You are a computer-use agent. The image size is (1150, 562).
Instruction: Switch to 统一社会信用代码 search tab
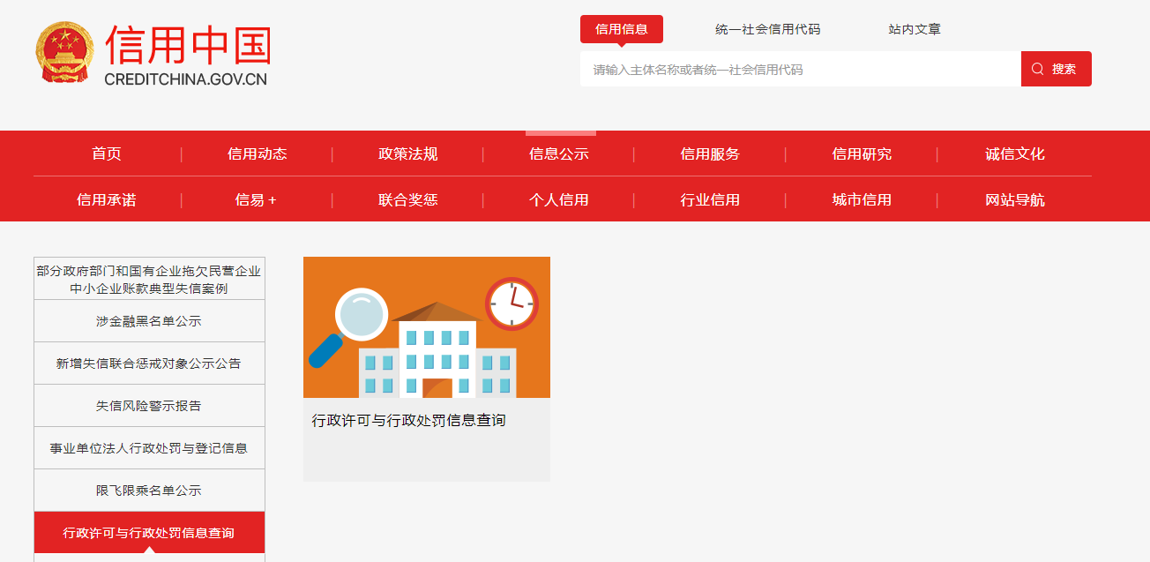click(x=767, y=29)
